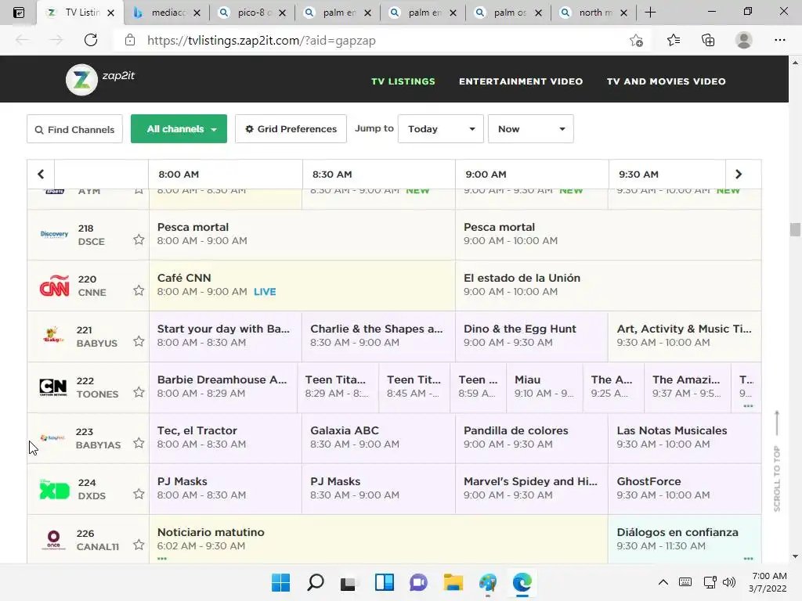Favorite the BABYUS channel 221 star
Screen dimensions: 802x601
(139, 341)
